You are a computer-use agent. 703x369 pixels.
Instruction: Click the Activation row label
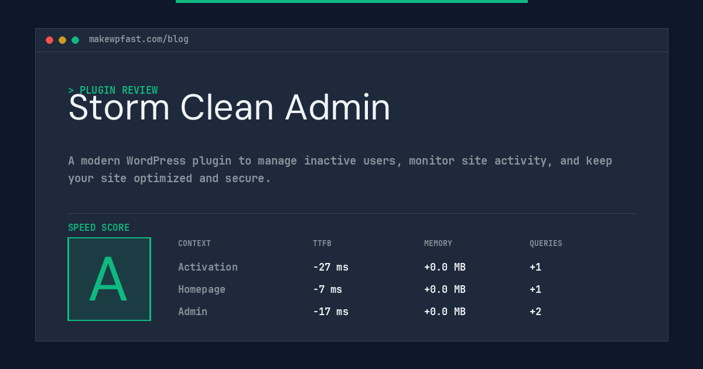click(x=208, y=267)
